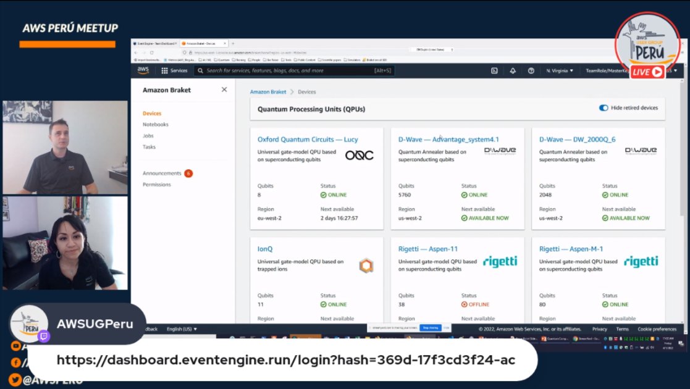
Task: Click ONLINE status on Aspen-M-1 card
Action: (615, 304)
